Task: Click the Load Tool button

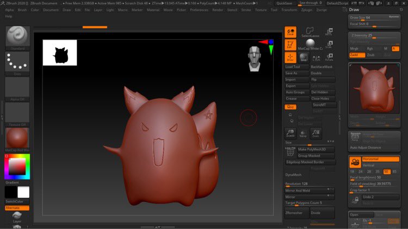Action: (x=297, y=67)
